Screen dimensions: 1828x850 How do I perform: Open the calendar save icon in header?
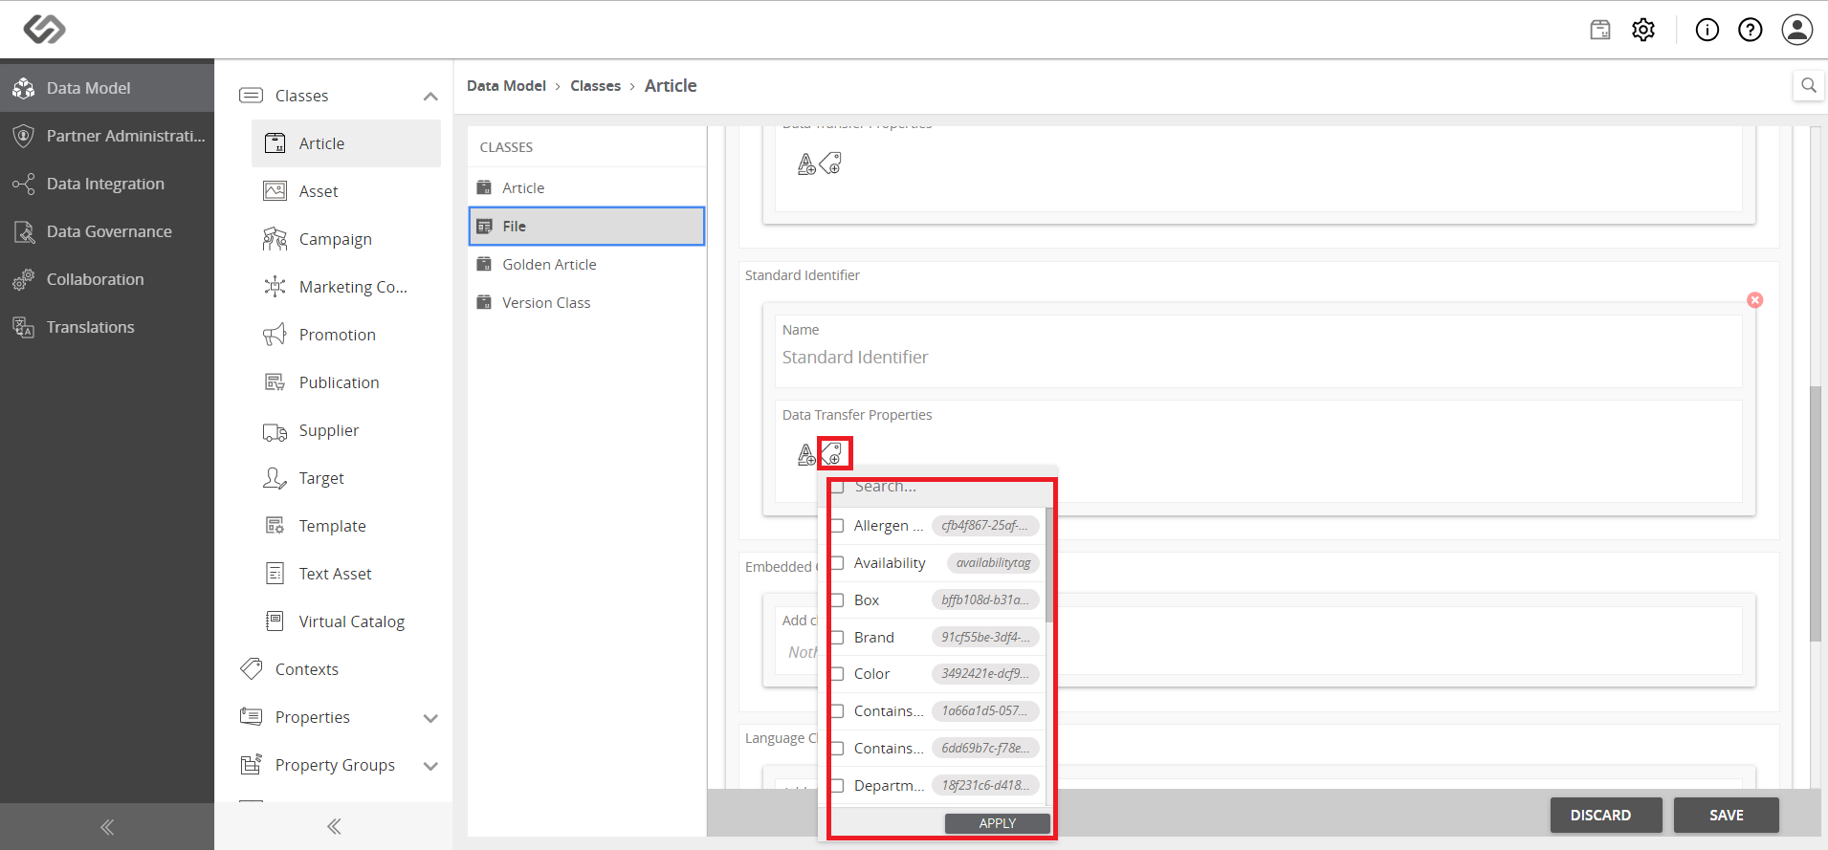pos(1600,30)
